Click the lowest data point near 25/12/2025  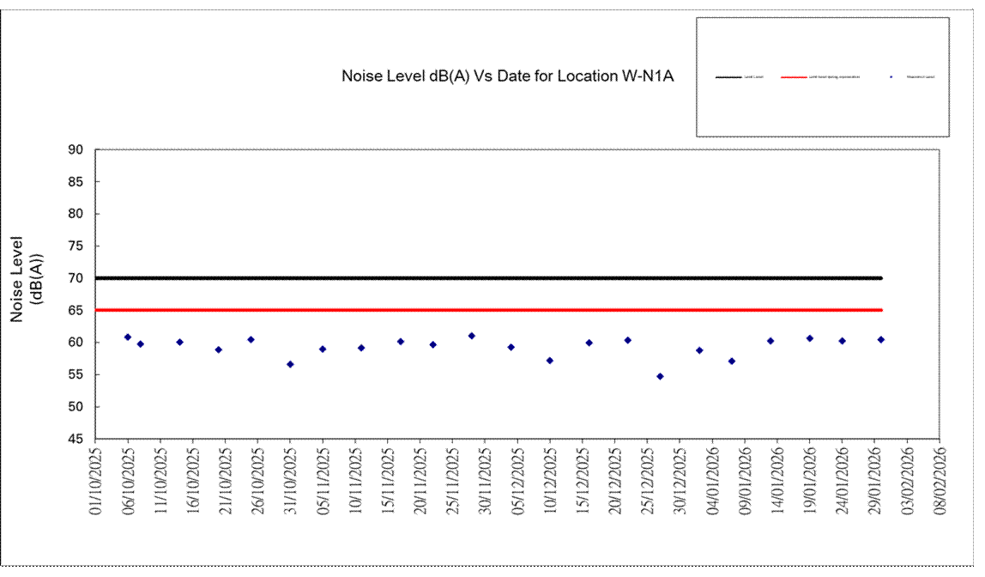(660, 376)
